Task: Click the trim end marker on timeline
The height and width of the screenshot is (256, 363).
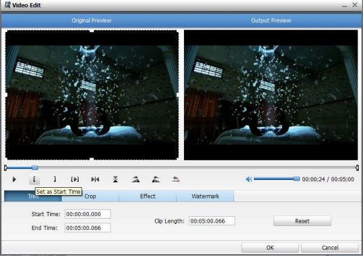Action: pos(357,168)
